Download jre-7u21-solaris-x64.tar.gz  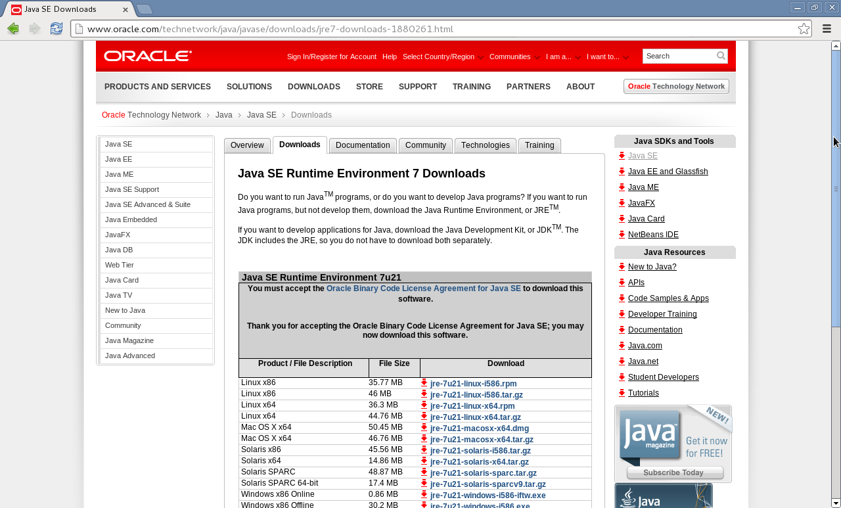coord(480,462)
